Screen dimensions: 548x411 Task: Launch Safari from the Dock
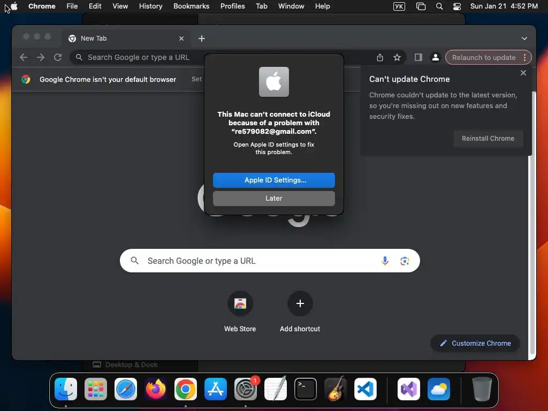click(126, 389)
